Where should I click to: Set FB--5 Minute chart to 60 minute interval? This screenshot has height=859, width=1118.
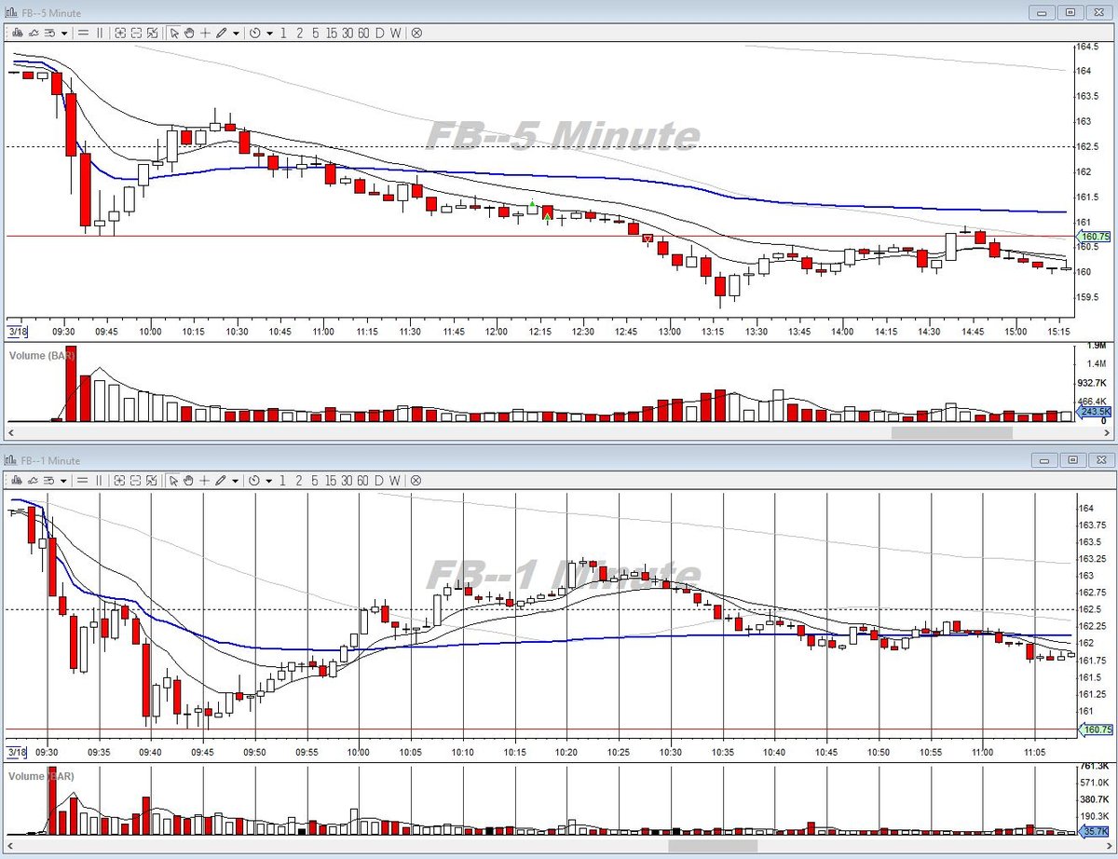pyautogui.click(x=364, y=33)
